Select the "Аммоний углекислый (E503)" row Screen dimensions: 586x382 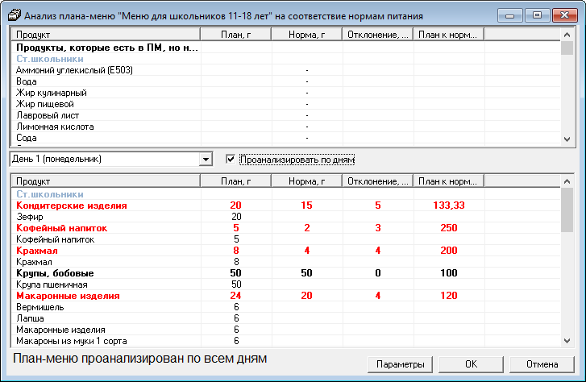(x=74, y=70)
